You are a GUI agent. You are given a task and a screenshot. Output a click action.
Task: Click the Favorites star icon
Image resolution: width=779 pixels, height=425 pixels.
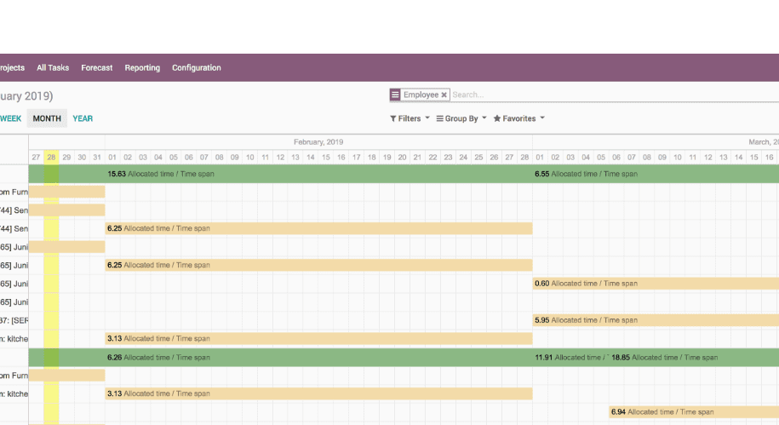pyautogui.click(x=497, y=118)
